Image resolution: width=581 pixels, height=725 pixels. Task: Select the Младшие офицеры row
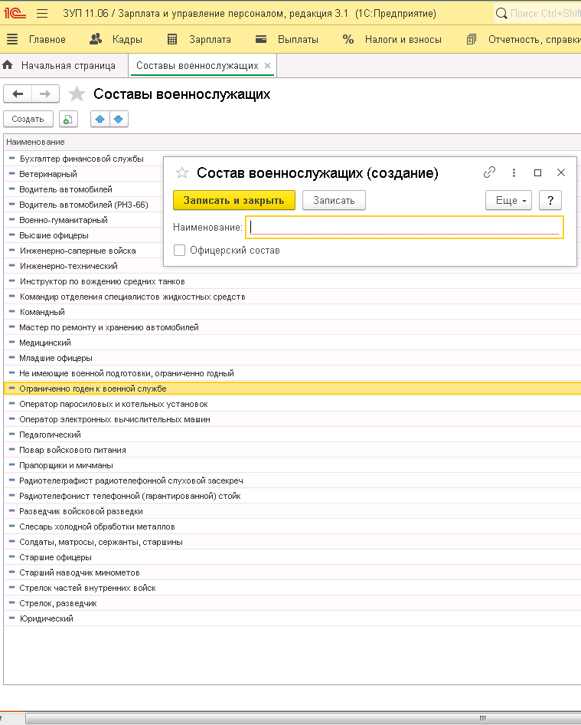coord(291,358)
